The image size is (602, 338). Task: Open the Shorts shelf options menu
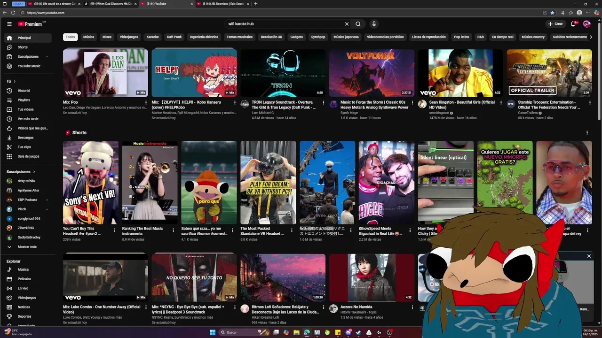tap(587, 133)
